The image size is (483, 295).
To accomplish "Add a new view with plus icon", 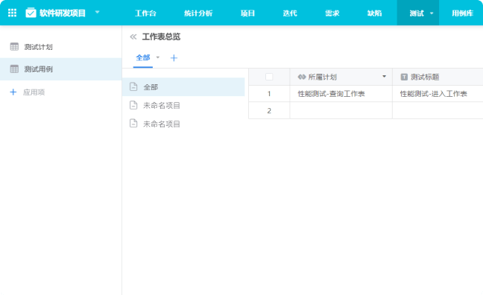I will pos(174,58).
